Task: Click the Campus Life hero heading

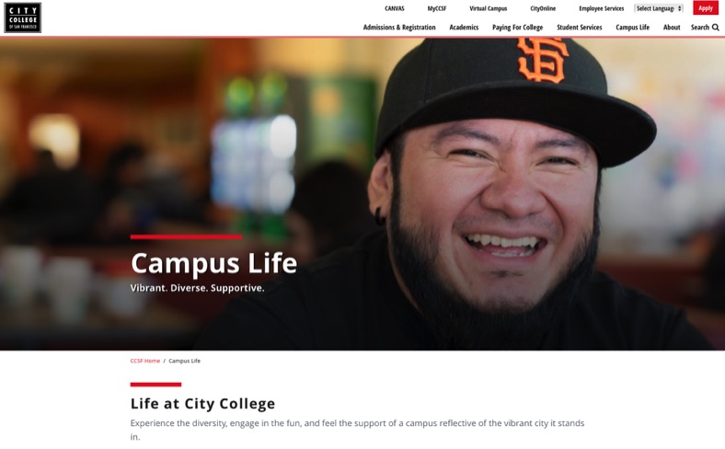Action: [x=213, y=263]
